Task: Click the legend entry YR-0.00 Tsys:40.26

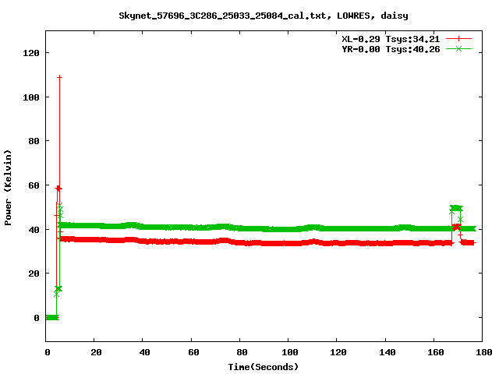Action: point(391,49)
